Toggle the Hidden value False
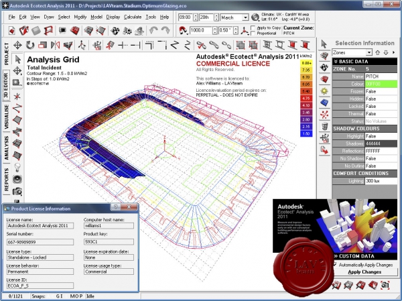 click(x=381, y=99)
